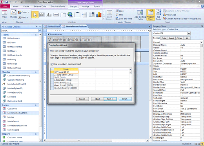This screenshot has width=204, height=146.
Task: Pick the Insert Page Break control
Action: [84, 15]
